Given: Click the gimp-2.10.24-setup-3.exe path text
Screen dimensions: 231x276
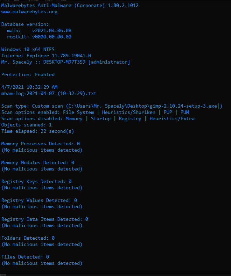Looking at the screenshot, I should point(183,106).
